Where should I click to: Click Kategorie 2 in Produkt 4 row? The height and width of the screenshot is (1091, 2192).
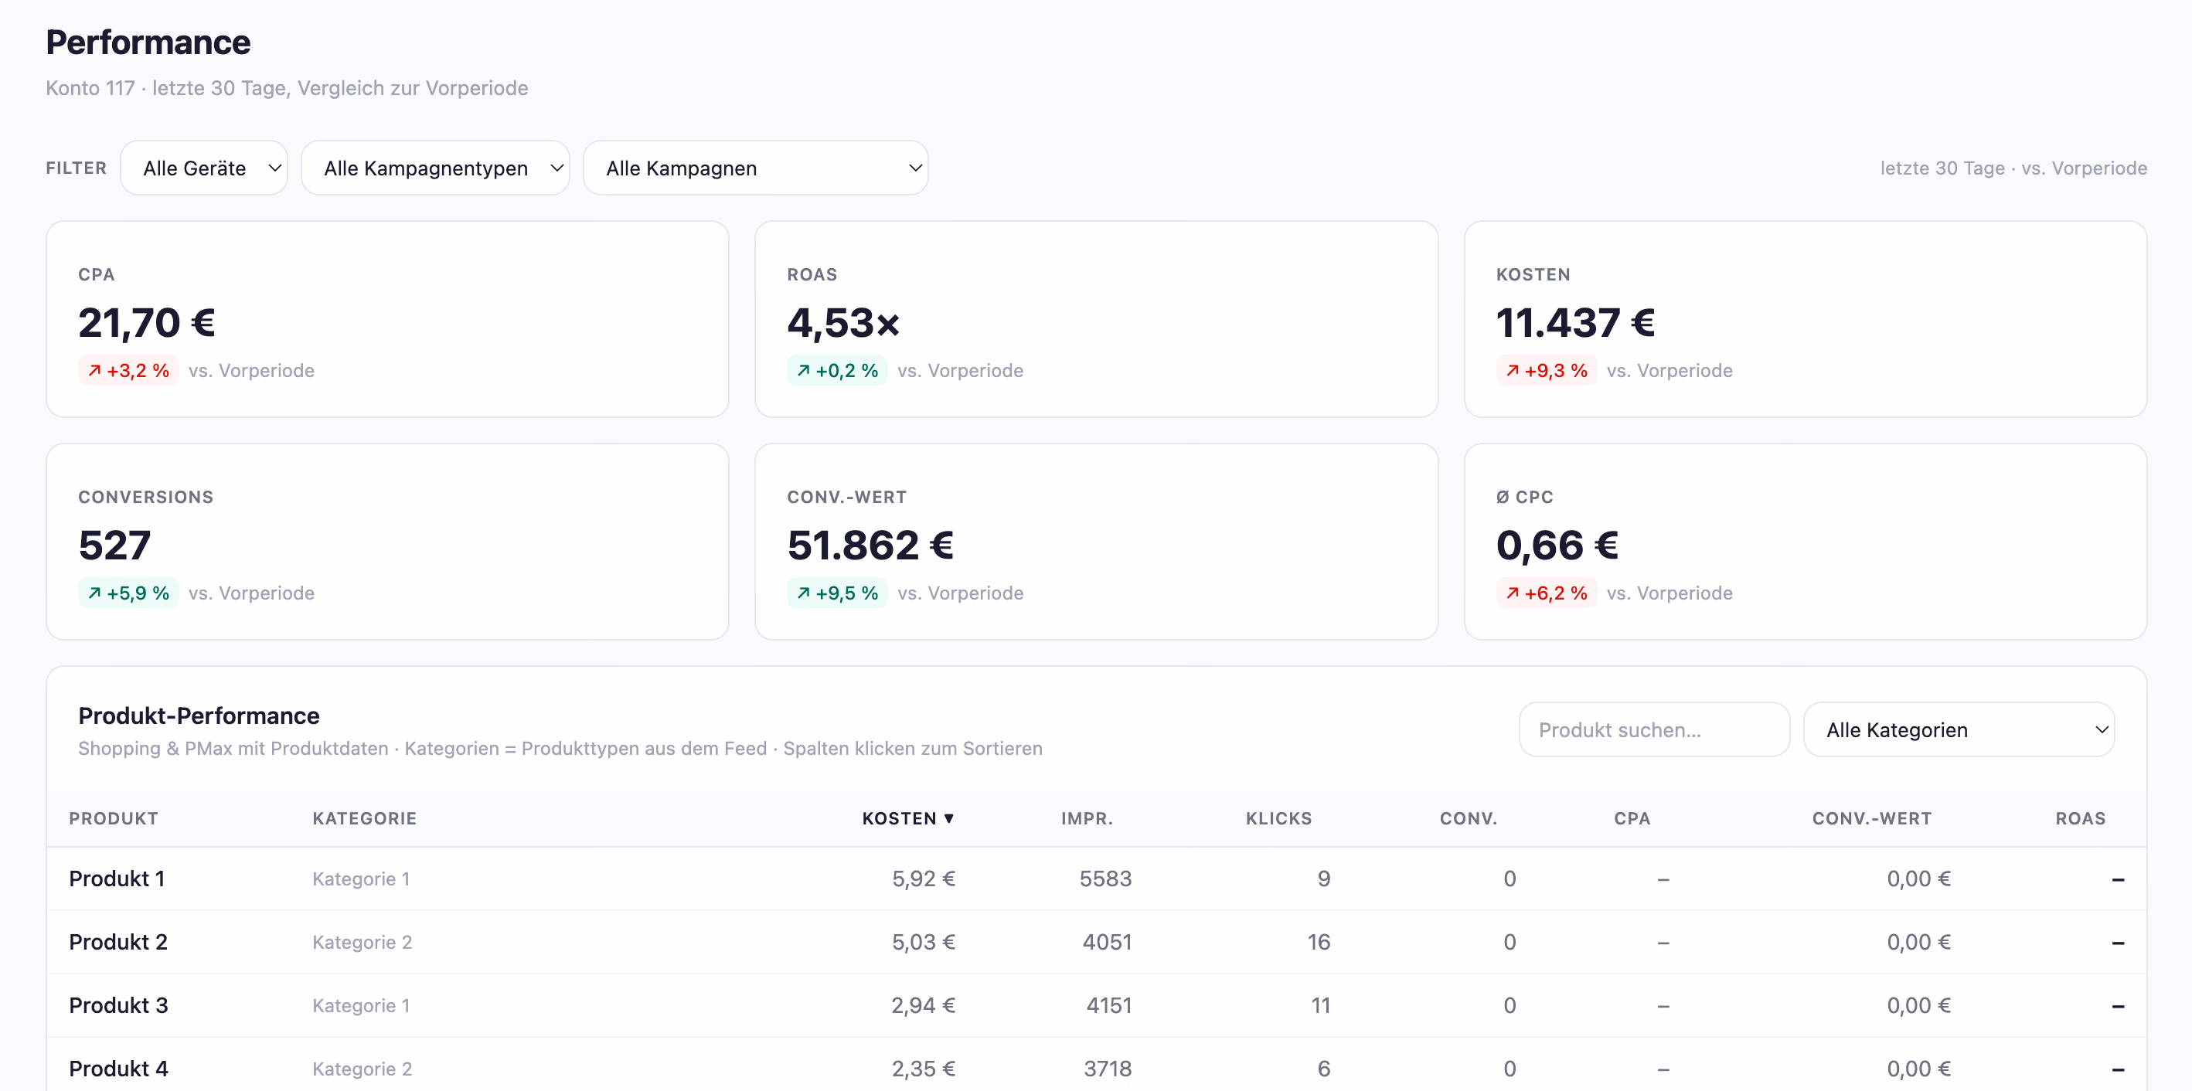pyautogui.click(x=362, y=1068)
